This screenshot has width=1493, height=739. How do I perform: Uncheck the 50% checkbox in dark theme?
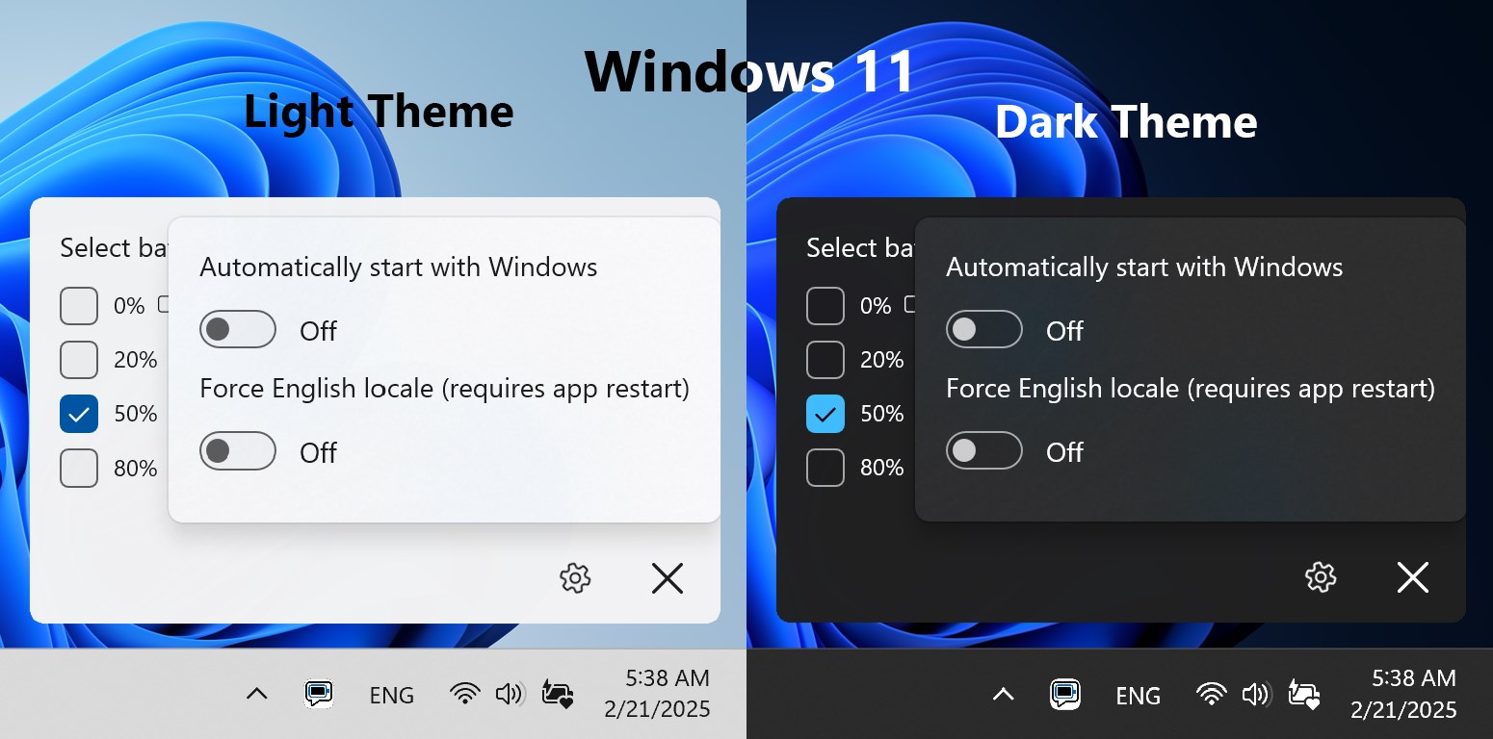pos(825,414)
